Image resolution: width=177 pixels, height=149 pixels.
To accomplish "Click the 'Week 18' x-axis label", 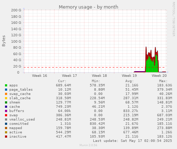I will (99, 76).
